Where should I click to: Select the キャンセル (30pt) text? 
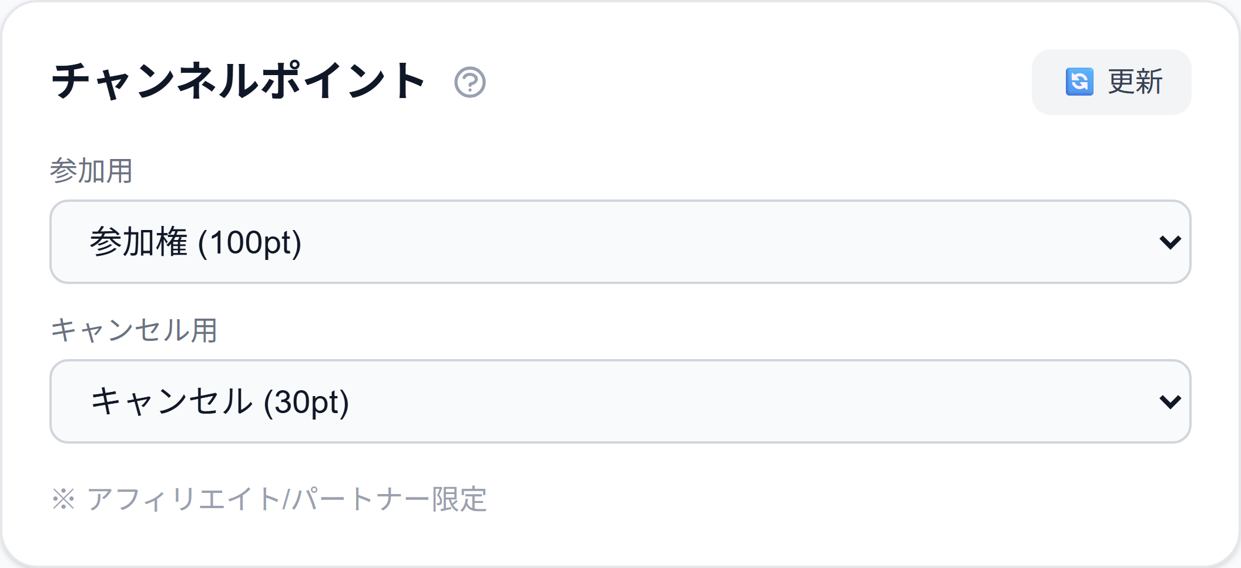point(220,402)
